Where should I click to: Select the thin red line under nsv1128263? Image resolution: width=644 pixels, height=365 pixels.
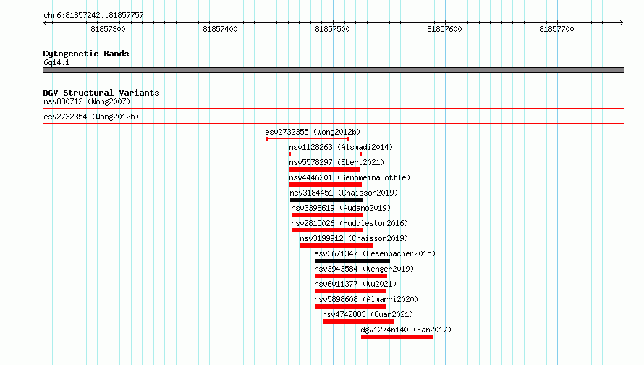[326, 154]
